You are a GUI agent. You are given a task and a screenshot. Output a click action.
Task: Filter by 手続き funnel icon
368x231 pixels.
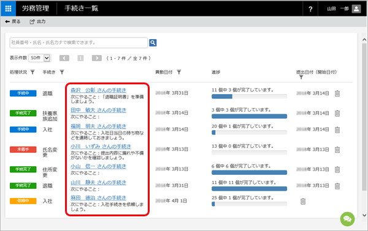coord(62,72)
